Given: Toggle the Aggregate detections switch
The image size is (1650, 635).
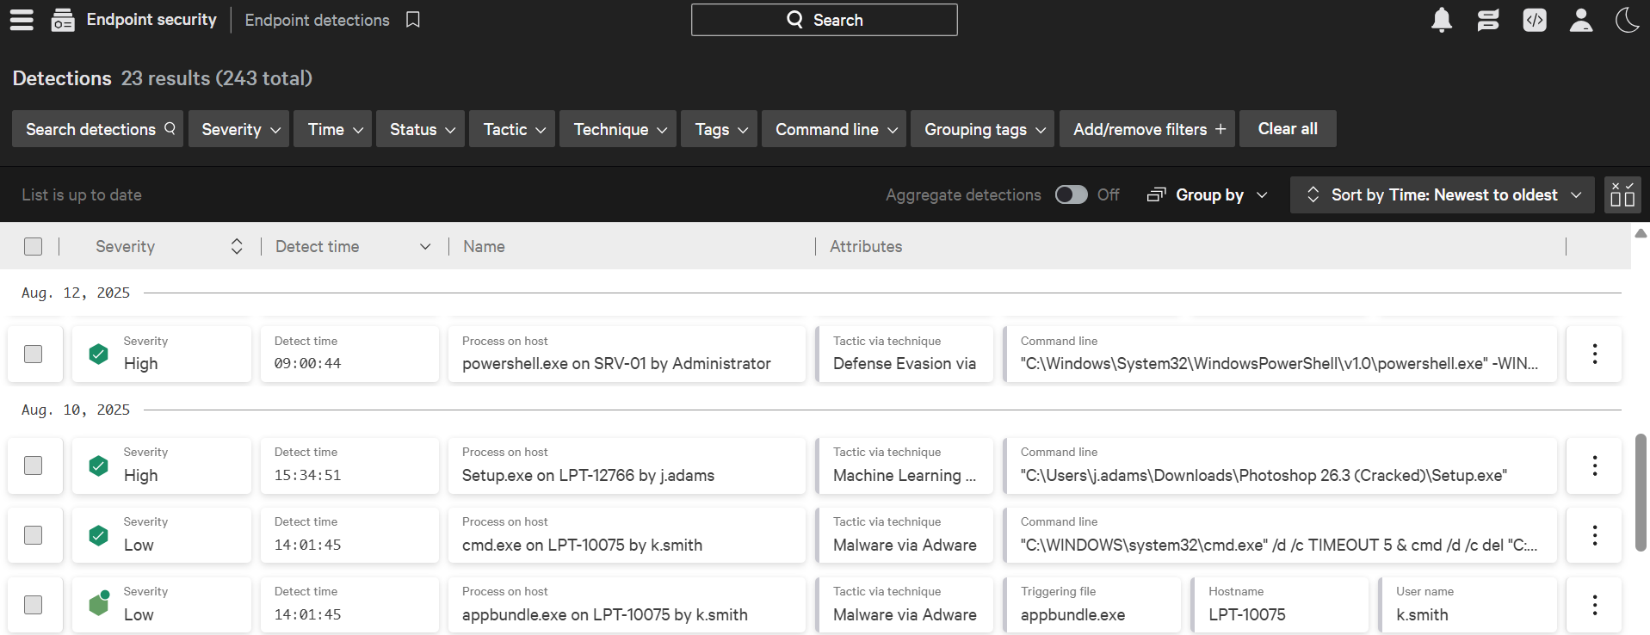Looking at the screenshot, I should tap(1071, 195).
